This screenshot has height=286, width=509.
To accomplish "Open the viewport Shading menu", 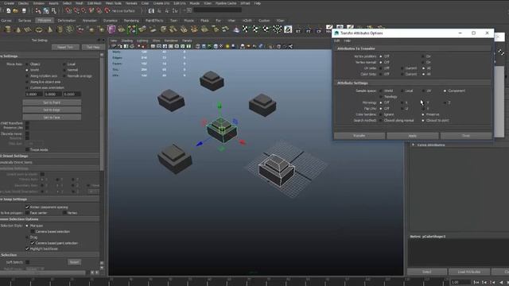I will click(x=127, y=41).
